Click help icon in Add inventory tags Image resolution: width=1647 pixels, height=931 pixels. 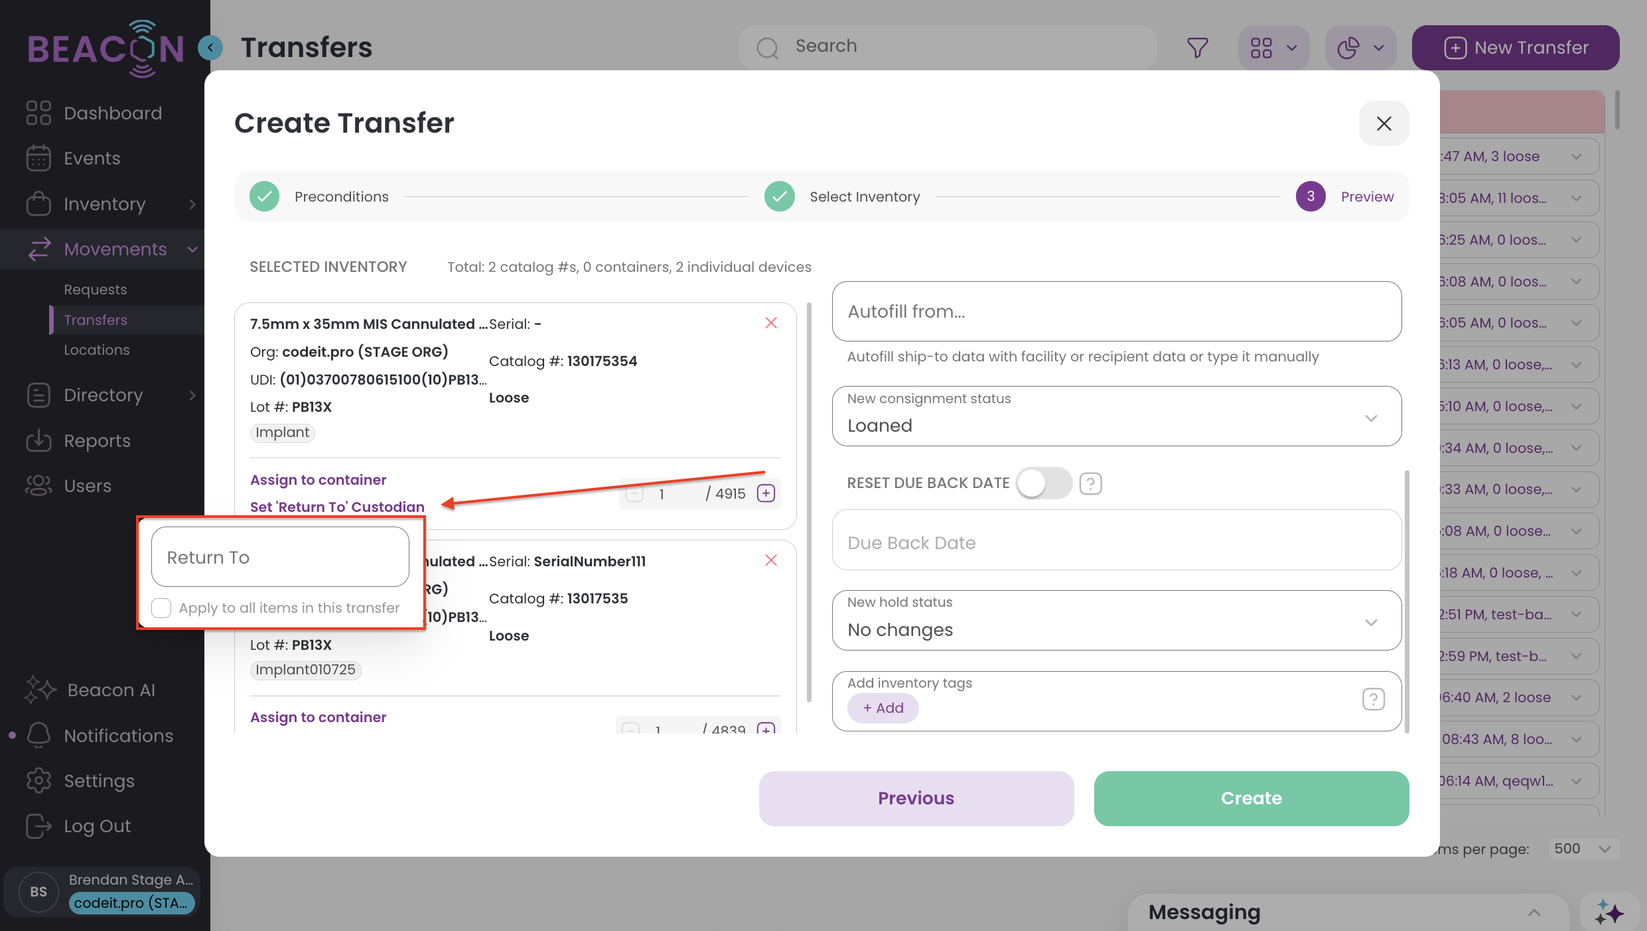click(x=1373, y=699)
